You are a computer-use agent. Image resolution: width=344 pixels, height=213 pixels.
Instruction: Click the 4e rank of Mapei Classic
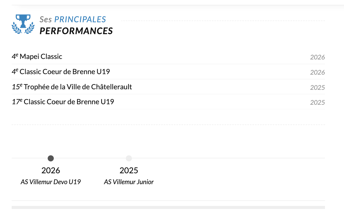pyautogui.click(x=15, y=56)
